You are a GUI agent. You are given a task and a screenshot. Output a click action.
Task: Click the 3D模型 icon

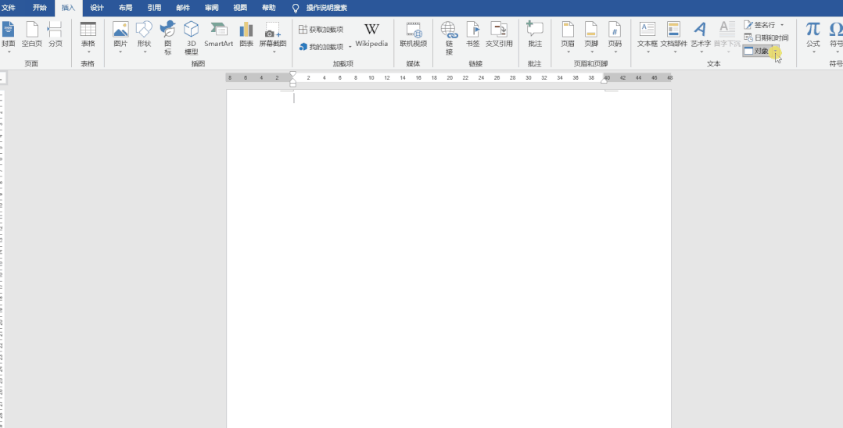(x=192, y=36)
